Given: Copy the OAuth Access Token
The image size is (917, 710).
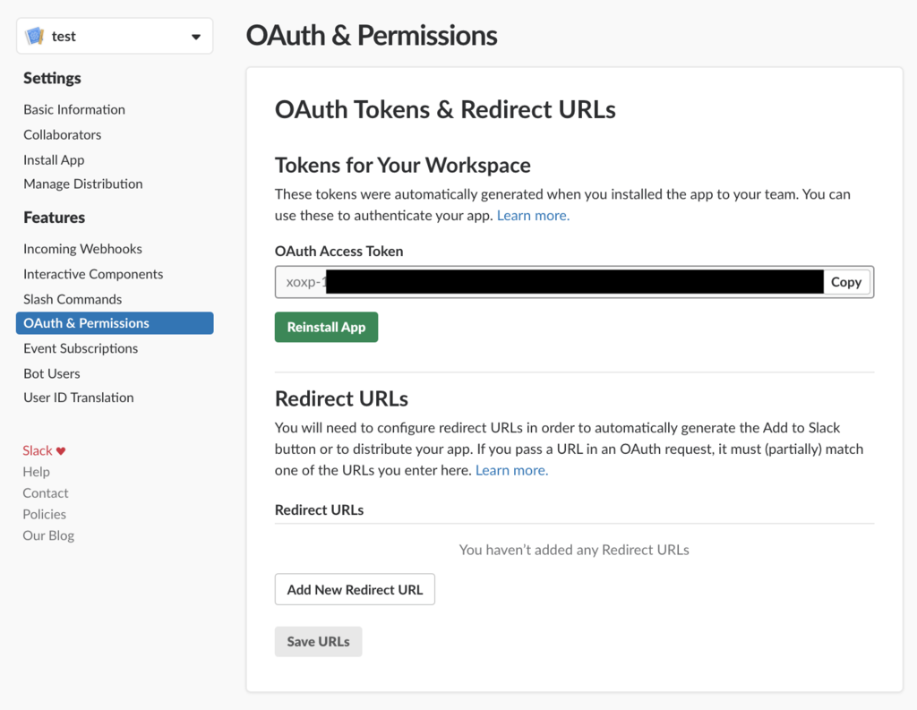Looking at the screenshot, I should 846,282.
